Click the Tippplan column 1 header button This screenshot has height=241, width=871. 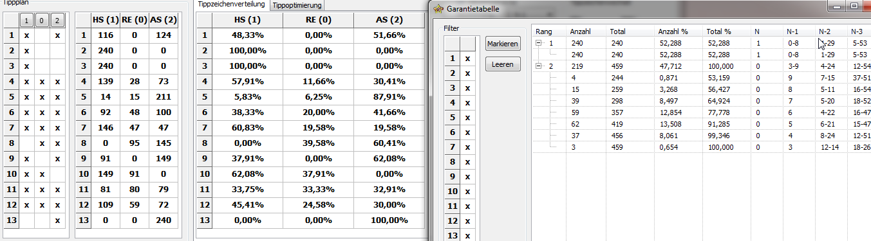click(x=27, y=21)
